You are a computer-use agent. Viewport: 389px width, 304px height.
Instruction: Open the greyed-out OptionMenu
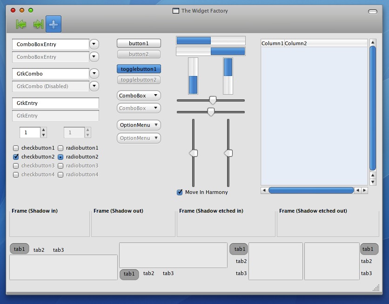pyautogui.click(x=139, y=138)
